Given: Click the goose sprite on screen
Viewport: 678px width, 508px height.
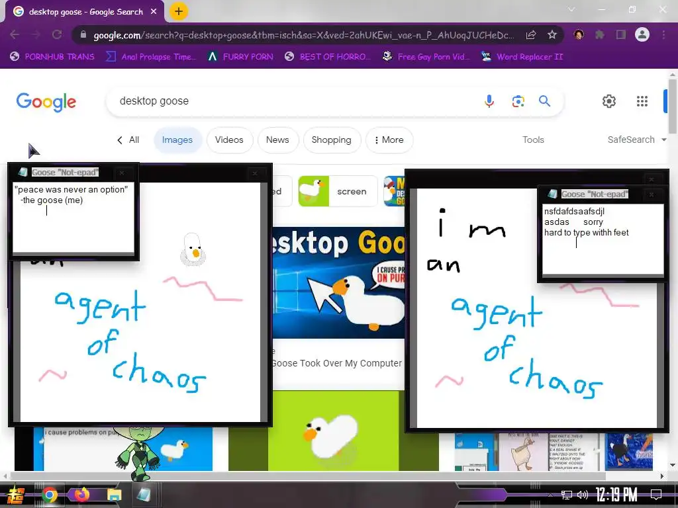Looking at the screenshot, I should click(x=193, y=249).
